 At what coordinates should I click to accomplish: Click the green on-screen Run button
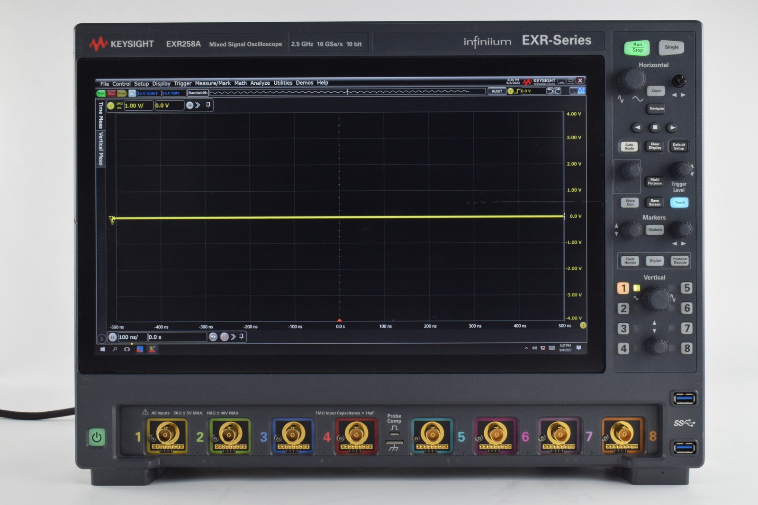pyautogui.click(x=101, y=93)
